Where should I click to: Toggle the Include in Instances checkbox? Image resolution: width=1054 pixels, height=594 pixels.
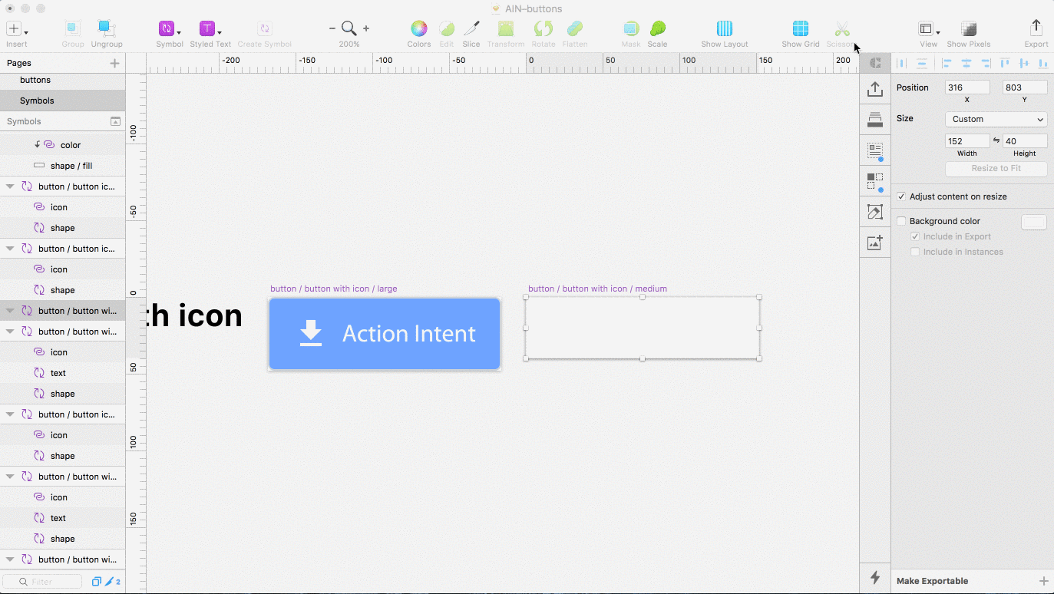(x=915, y=252)
